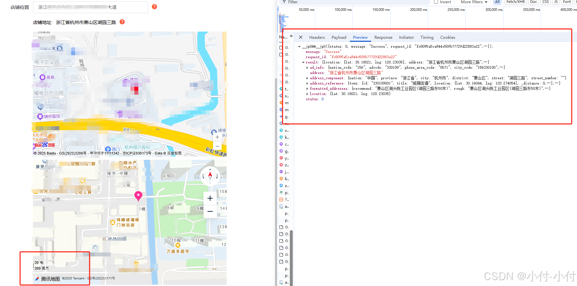This screenshot has width=577, height=286.
Task: Click the red help icon beside 店铺位置 field
Action: coord(154,7)
